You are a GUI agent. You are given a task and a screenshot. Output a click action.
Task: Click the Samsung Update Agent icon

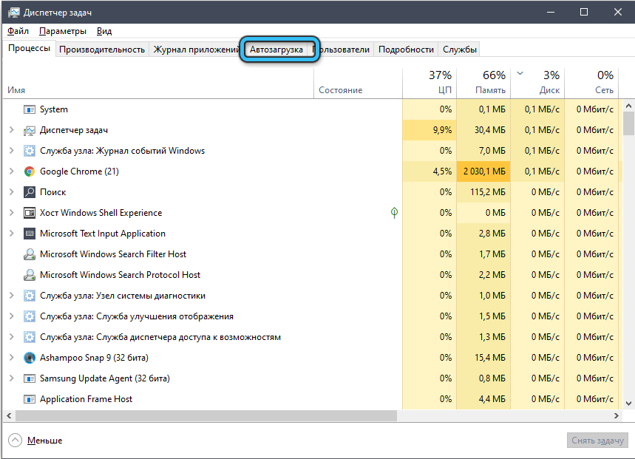pos(30,378)
